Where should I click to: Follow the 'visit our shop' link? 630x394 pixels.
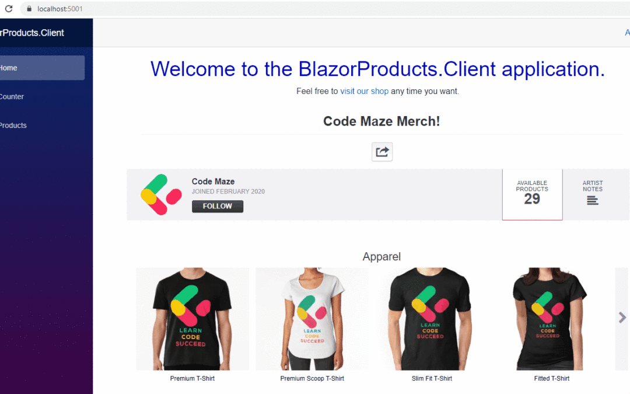[365, 91]
